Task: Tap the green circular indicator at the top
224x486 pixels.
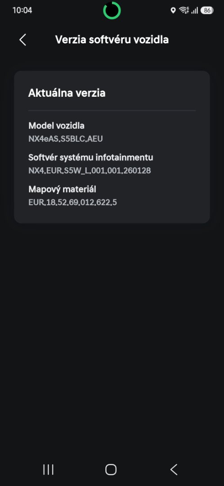Action: [x=112, y=10]
